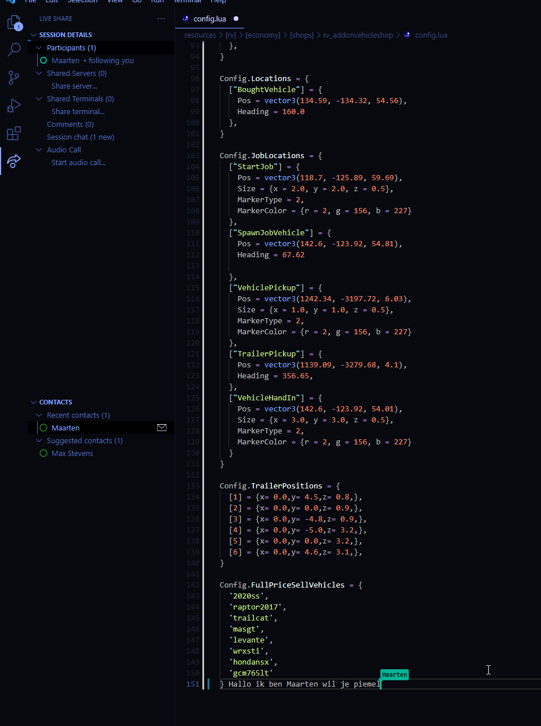The height and width of the screenshot is (726, 541).
Task: Open the Source Control icon
Action: (13, 78)
